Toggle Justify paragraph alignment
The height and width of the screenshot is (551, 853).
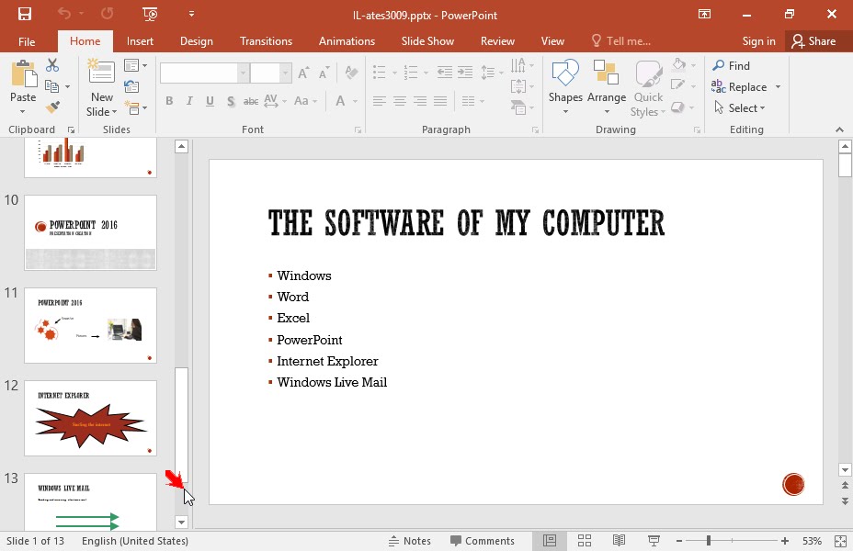pos(440,100)
